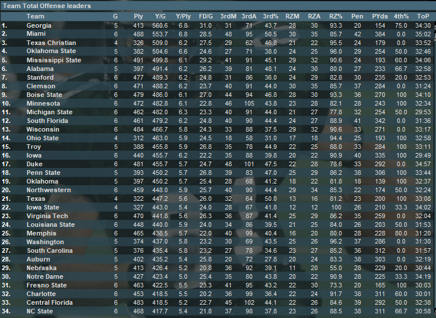The width and height of the screenshot is (436, 318).
Task: Click NC State team name
Action: tap(40, 311)
